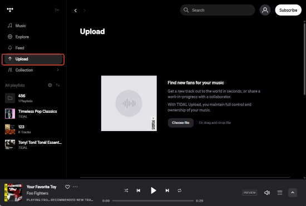Add a new playlist with plus icon
This screenshot has width=306, height=206.
(50, 85)
